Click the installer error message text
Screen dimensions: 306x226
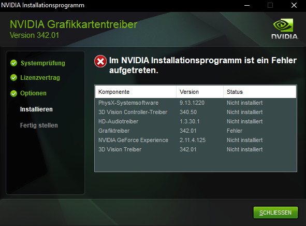203,65
